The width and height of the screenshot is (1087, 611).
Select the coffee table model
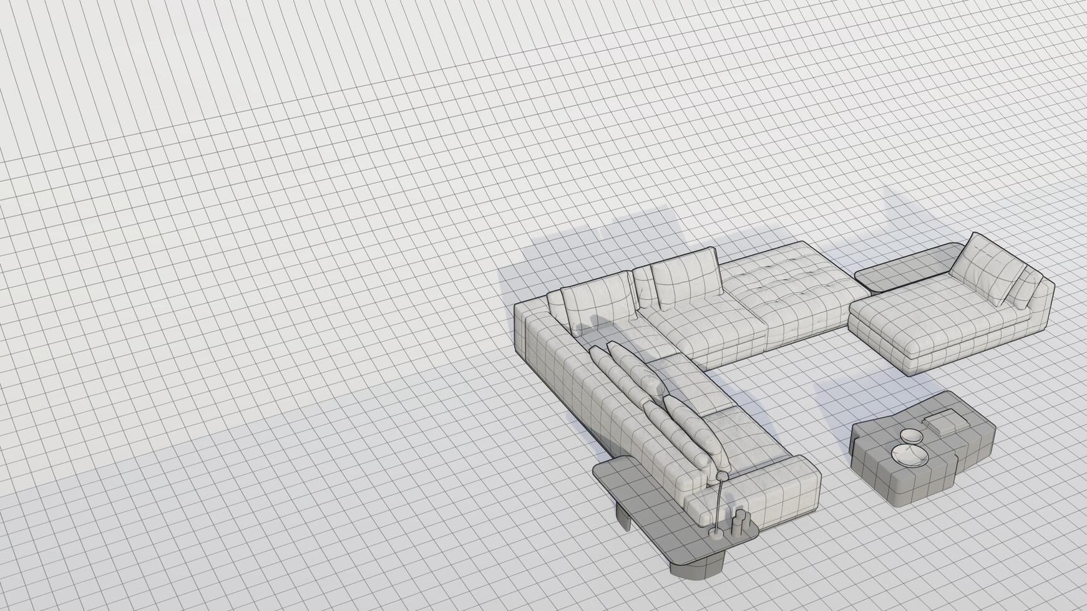point(922,448)
